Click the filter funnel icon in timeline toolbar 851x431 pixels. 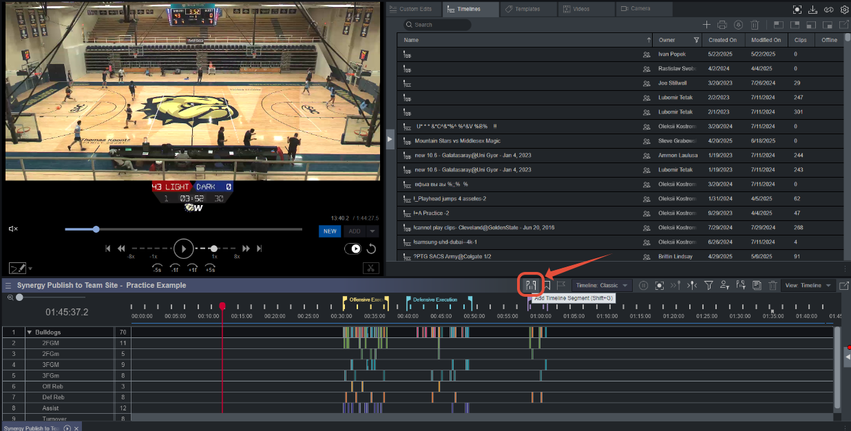708,285
